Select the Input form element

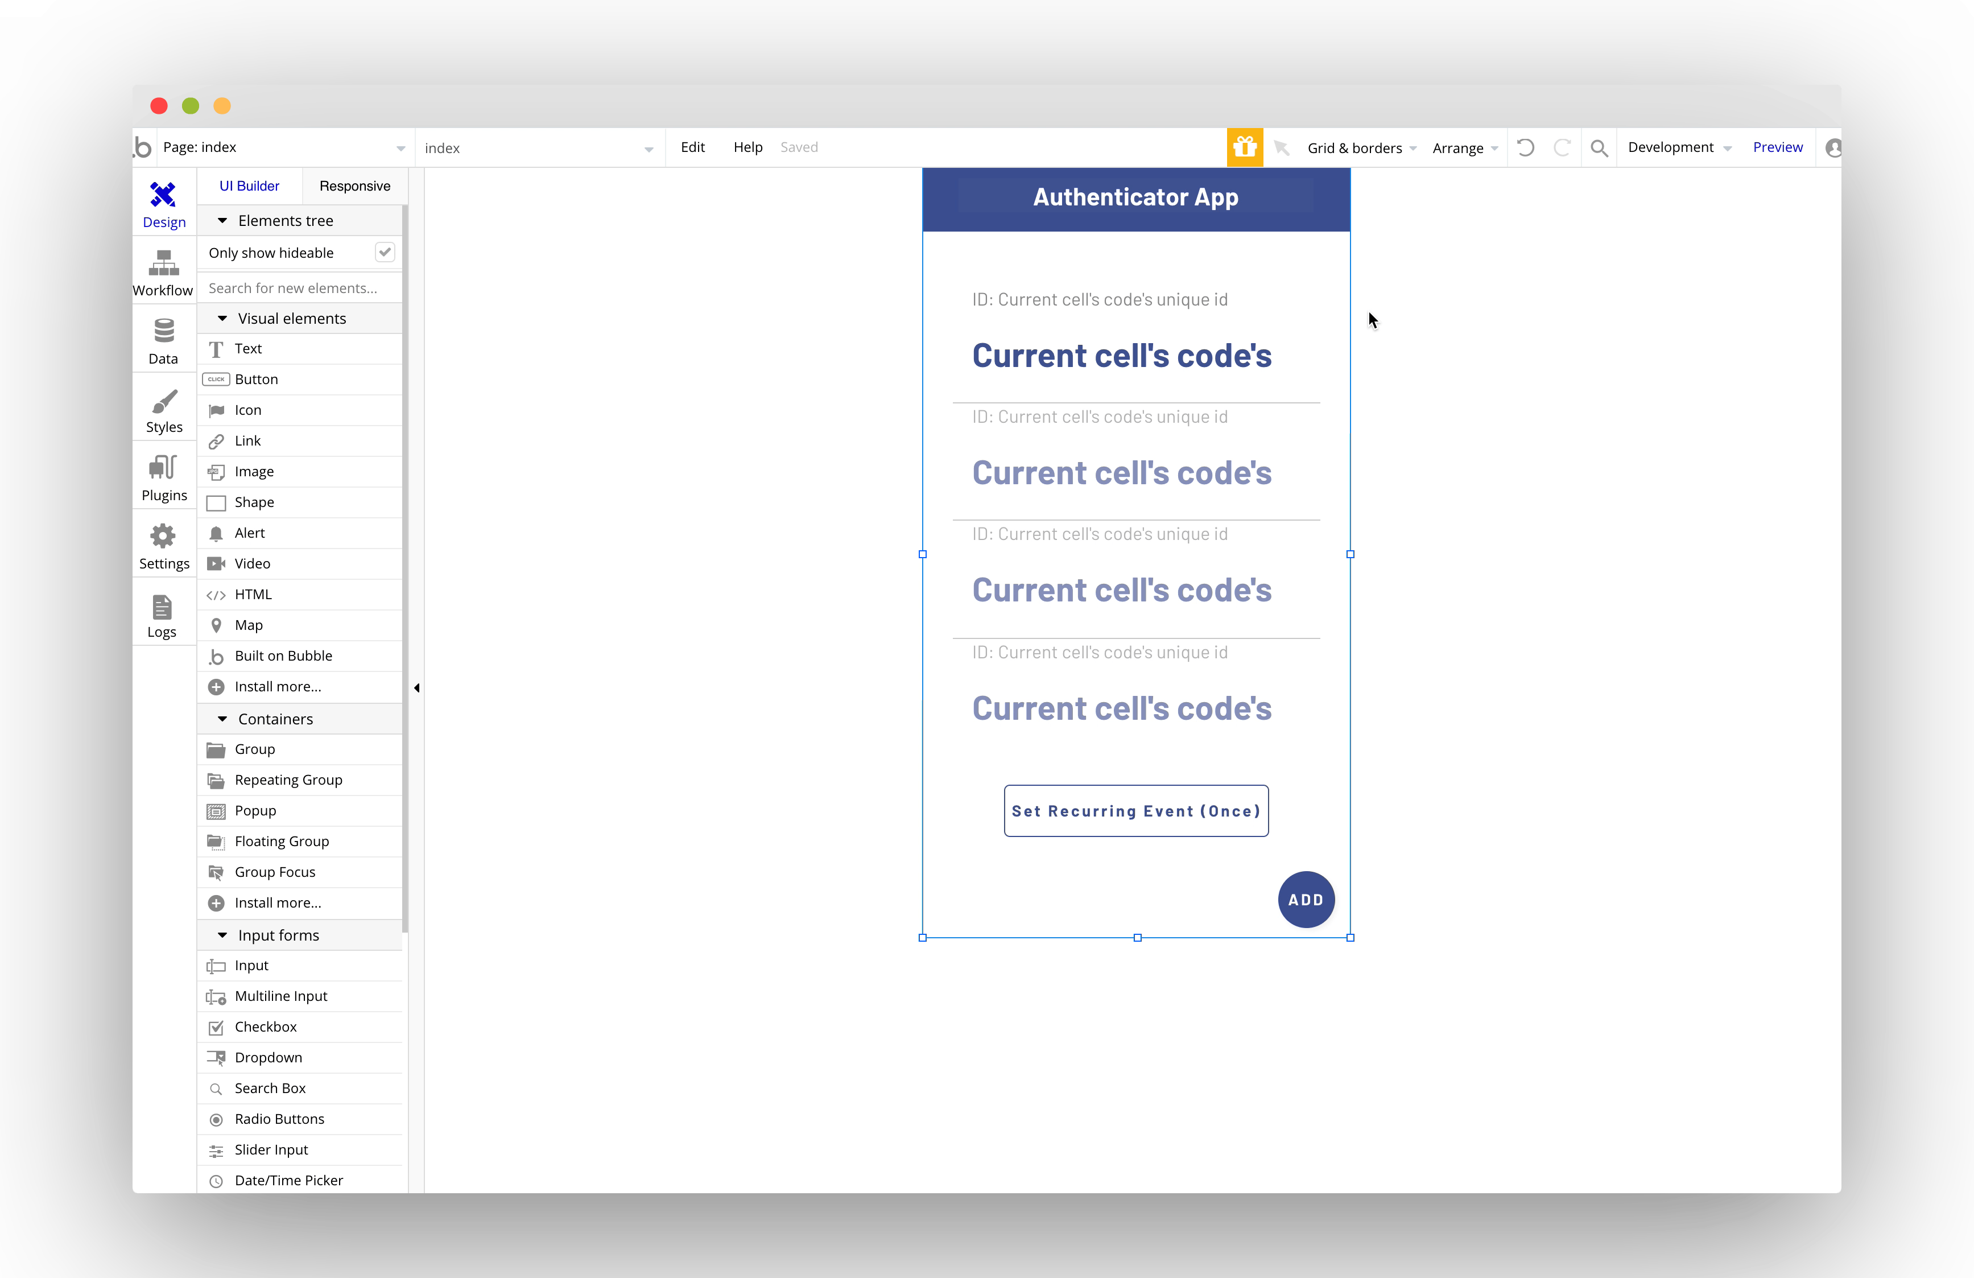(x=299, y=965)
